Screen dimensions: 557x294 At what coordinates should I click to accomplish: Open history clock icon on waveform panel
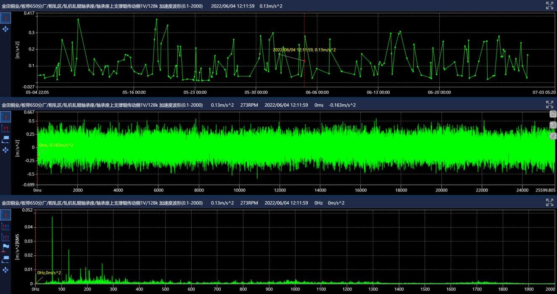click(553, 125)
